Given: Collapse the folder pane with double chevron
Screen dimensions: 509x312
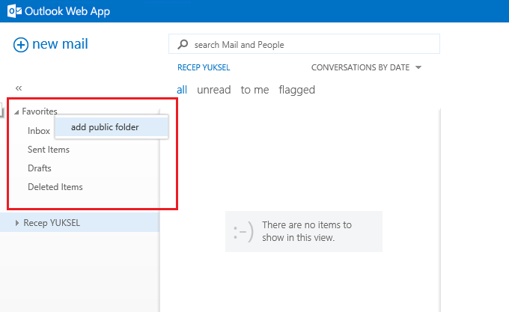Looking at the screenshot, I should tap(19, 88).
